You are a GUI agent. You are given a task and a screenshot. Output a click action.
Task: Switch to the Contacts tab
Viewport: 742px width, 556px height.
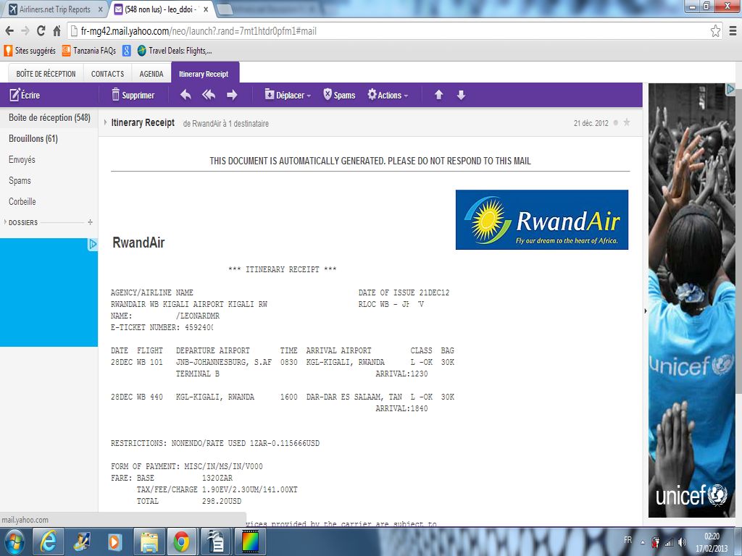pos(107,74)
